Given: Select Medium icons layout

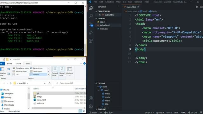Looking at the screenshot, I should click(20, 71).
